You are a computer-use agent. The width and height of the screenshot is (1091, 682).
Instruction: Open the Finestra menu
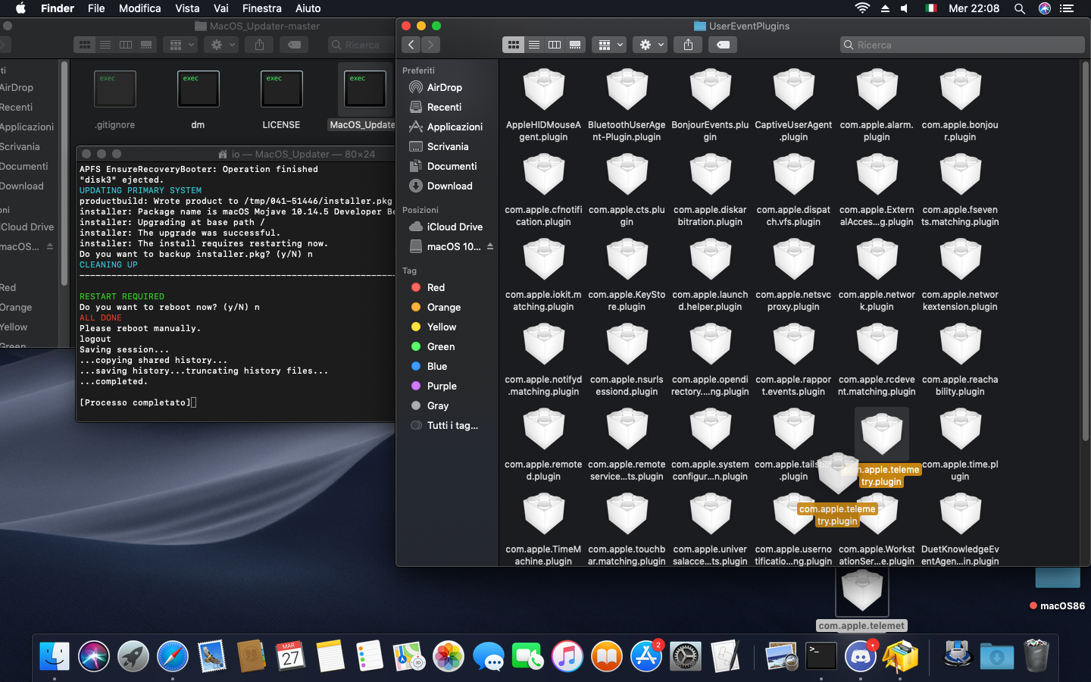point(261,8)
